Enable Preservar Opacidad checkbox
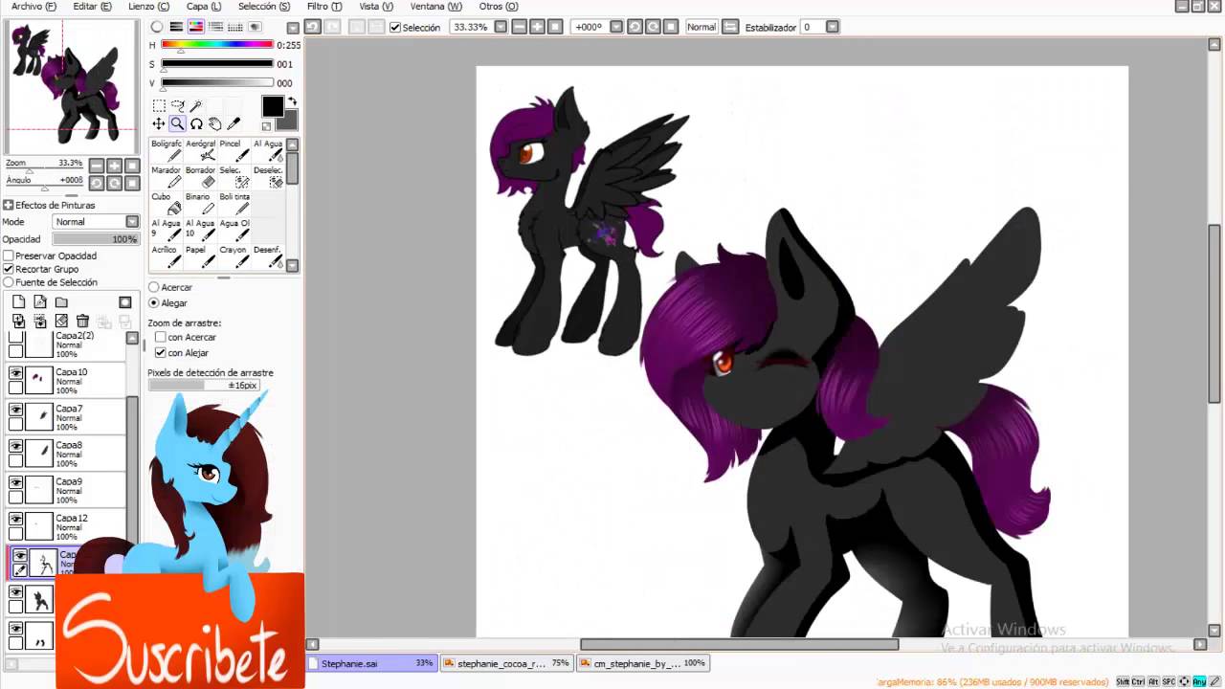Viewport: 1225px width, 689px height. [x=9, y=256]
